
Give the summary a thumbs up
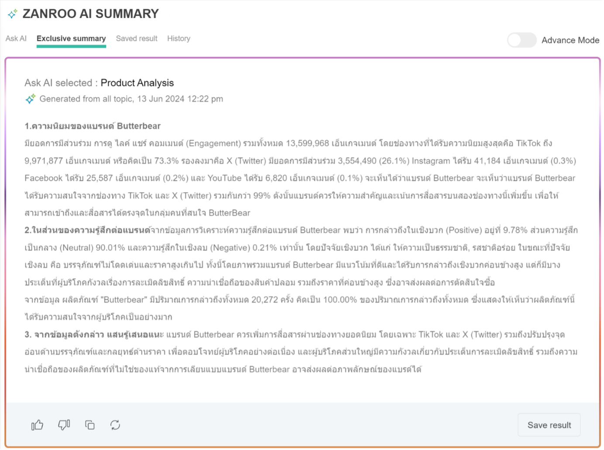click(x=37, y=425)
